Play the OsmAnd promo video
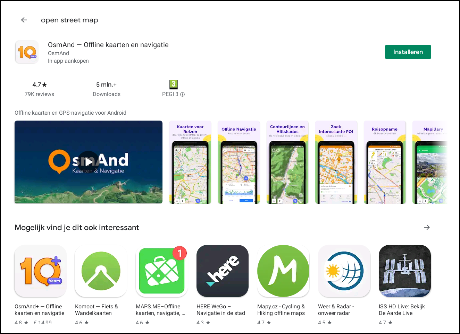 [x=89, y=162]
